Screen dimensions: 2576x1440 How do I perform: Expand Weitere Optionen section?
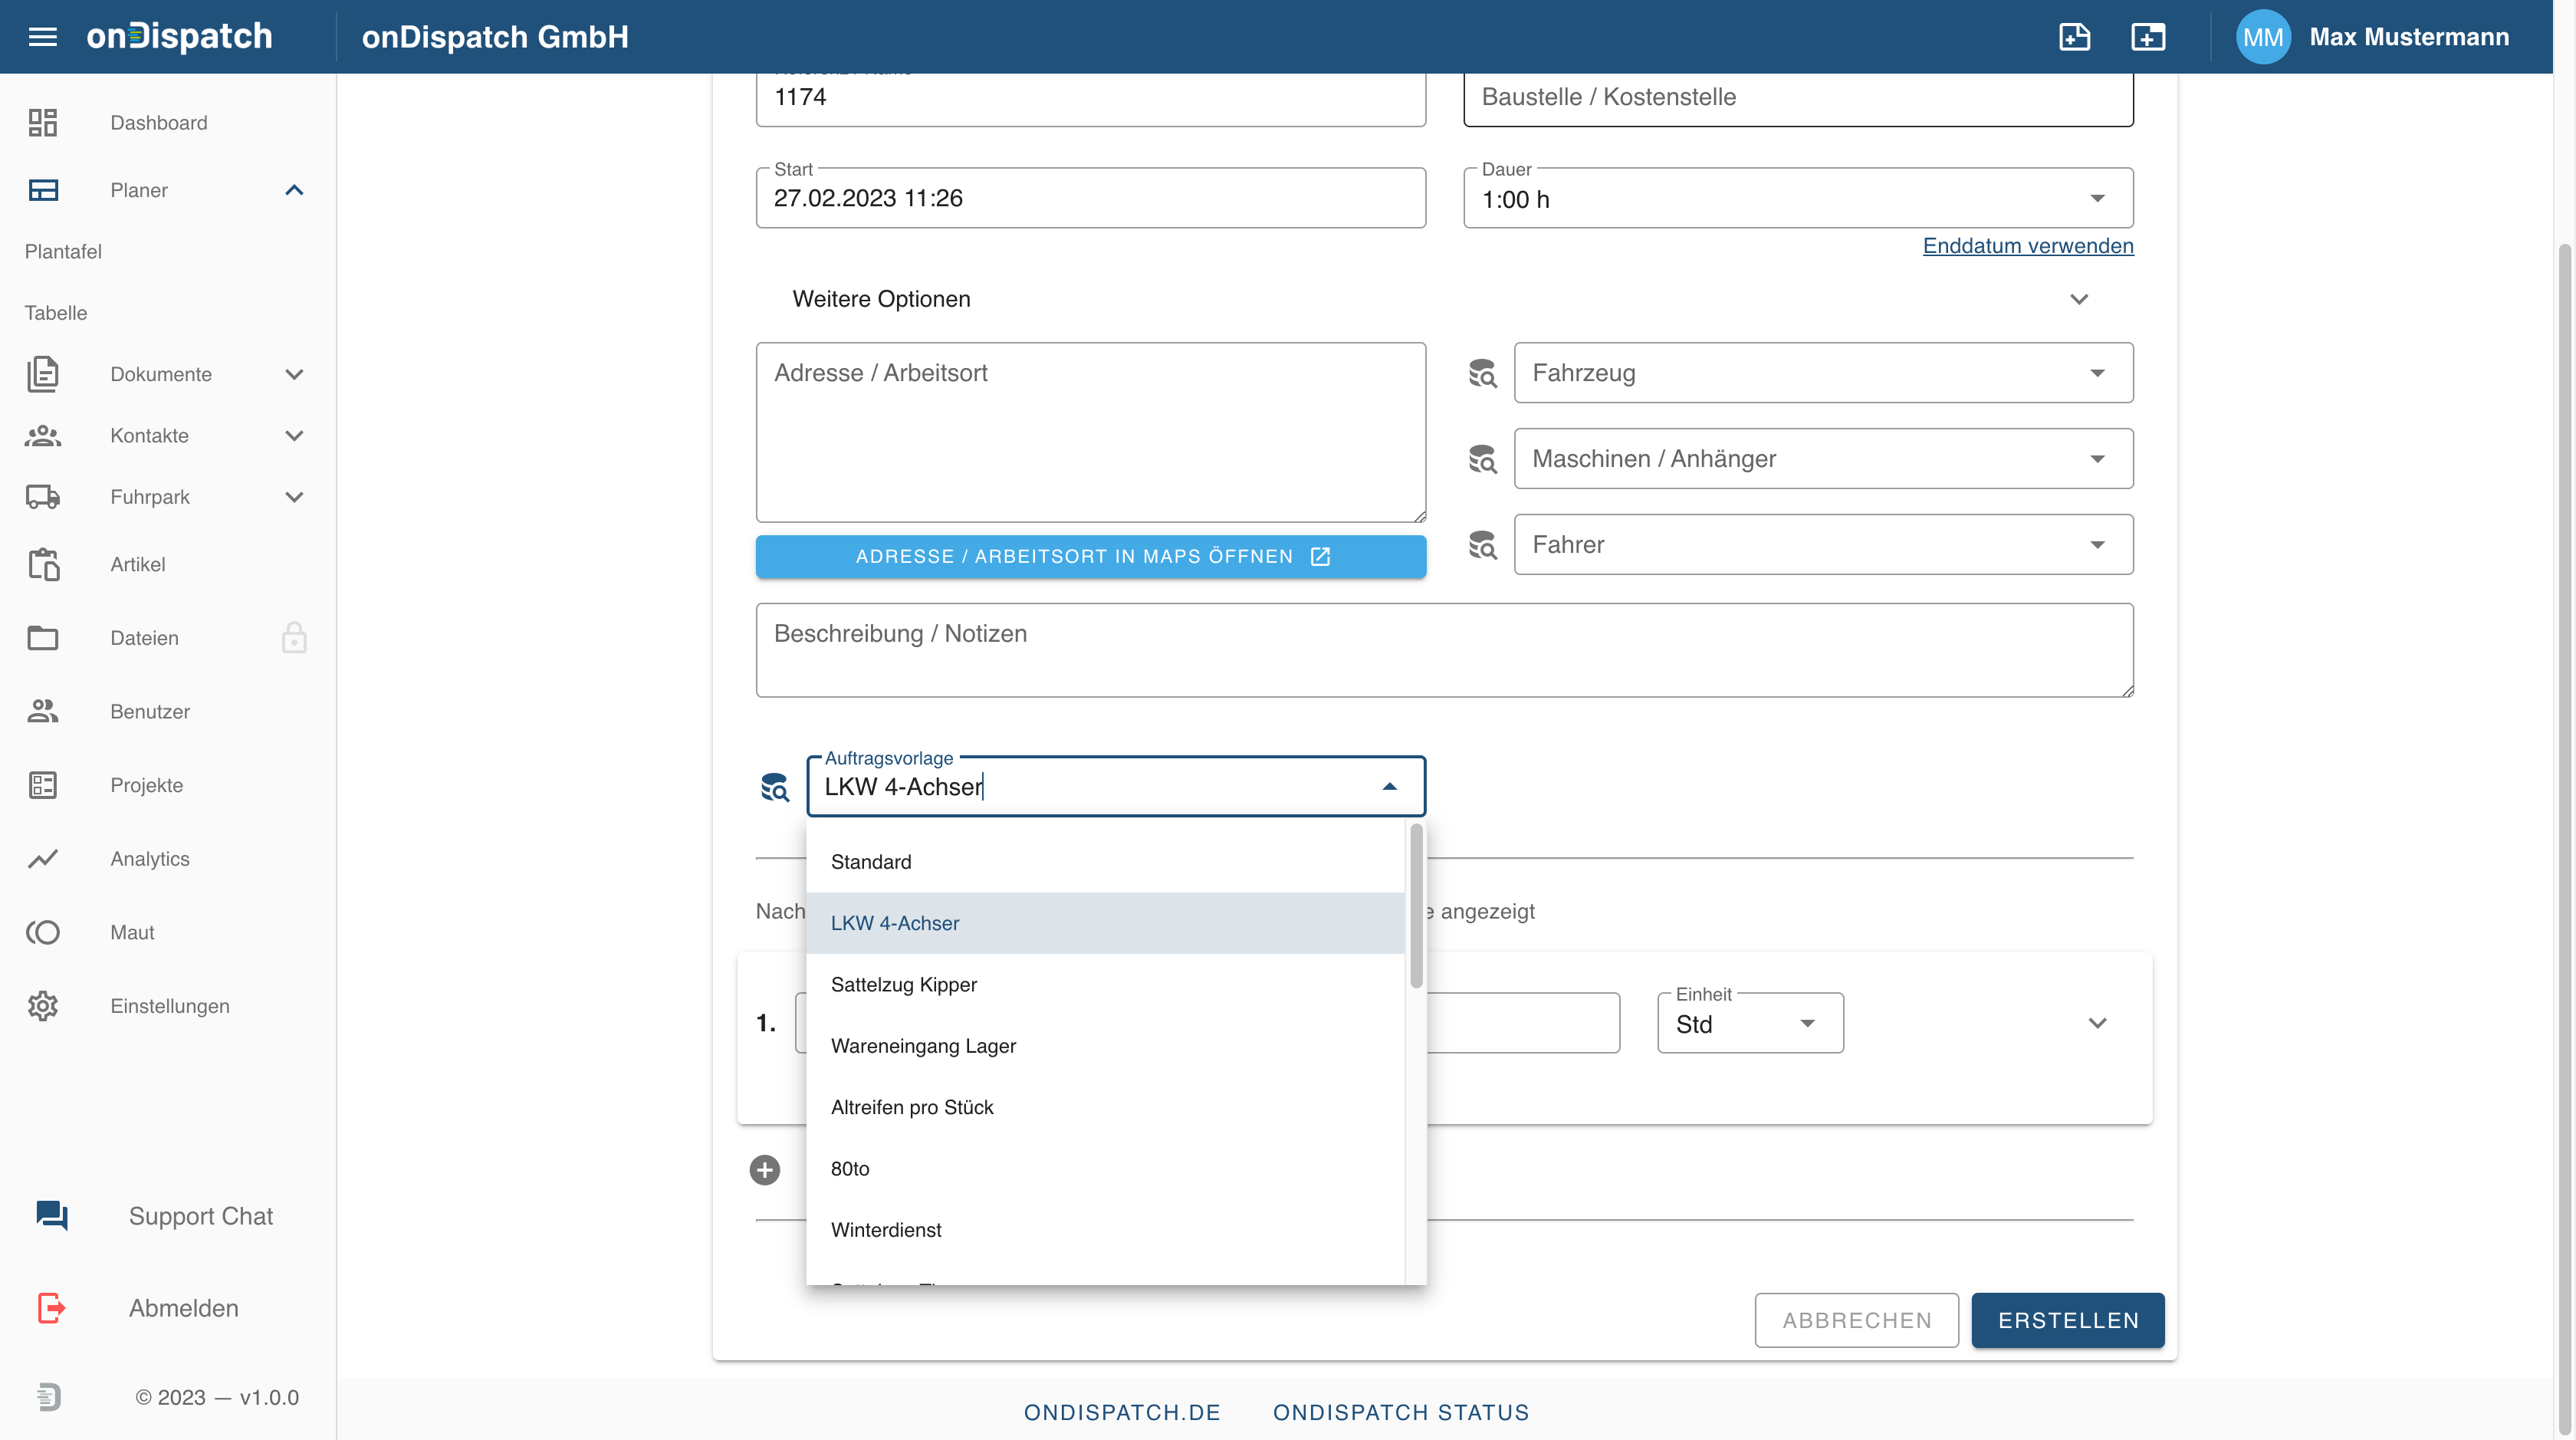pyautogui.click(x=2079, y=299)
